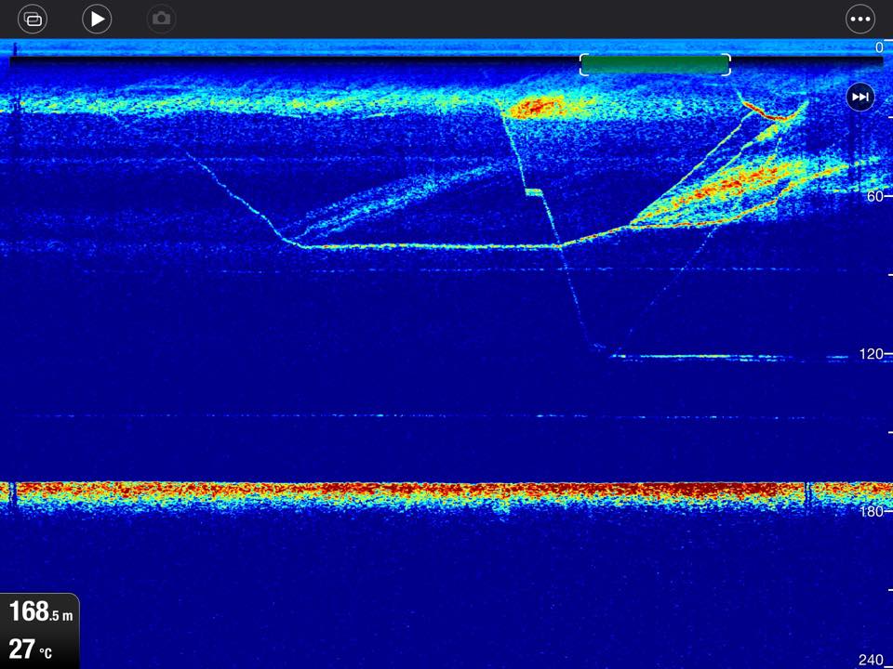
Task: Capture a screenshot with camera icon
Action: pyautogui.click(x=161, y=20)
